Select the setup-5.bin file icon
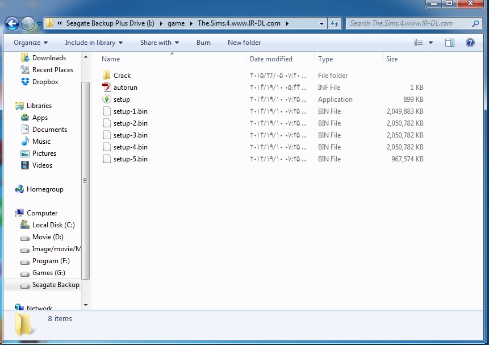This screenshot has width=489, height=345. click(107, 159)
